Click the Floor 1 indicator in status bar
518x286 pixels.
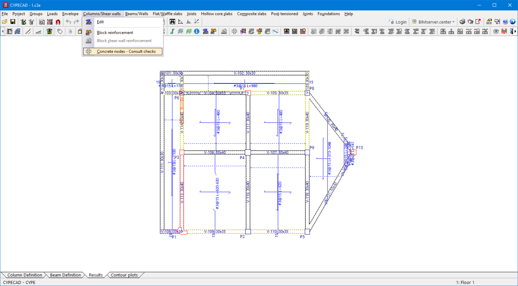pos(465,282)
